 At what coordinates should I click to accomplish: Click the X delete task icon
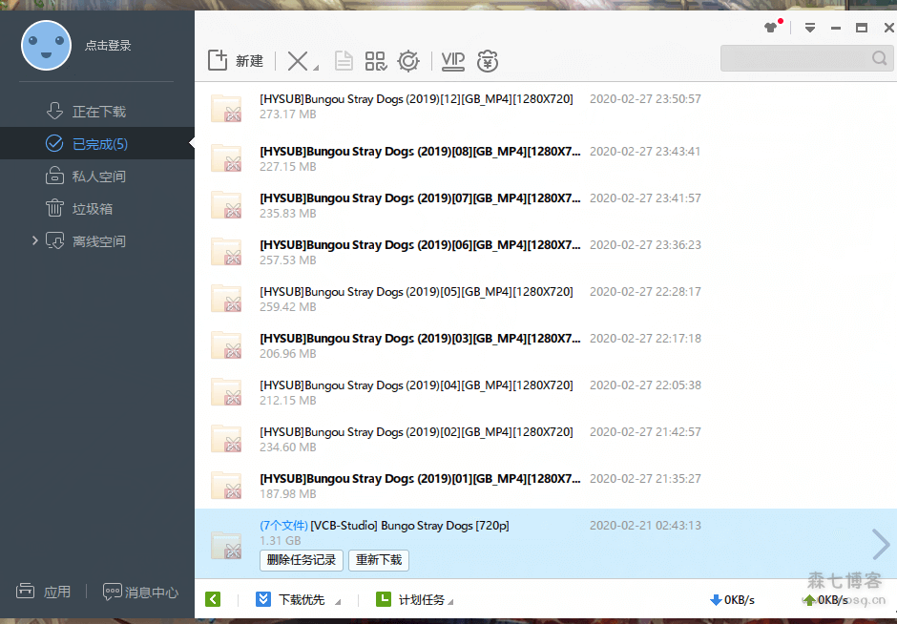[x=298, y=61]
